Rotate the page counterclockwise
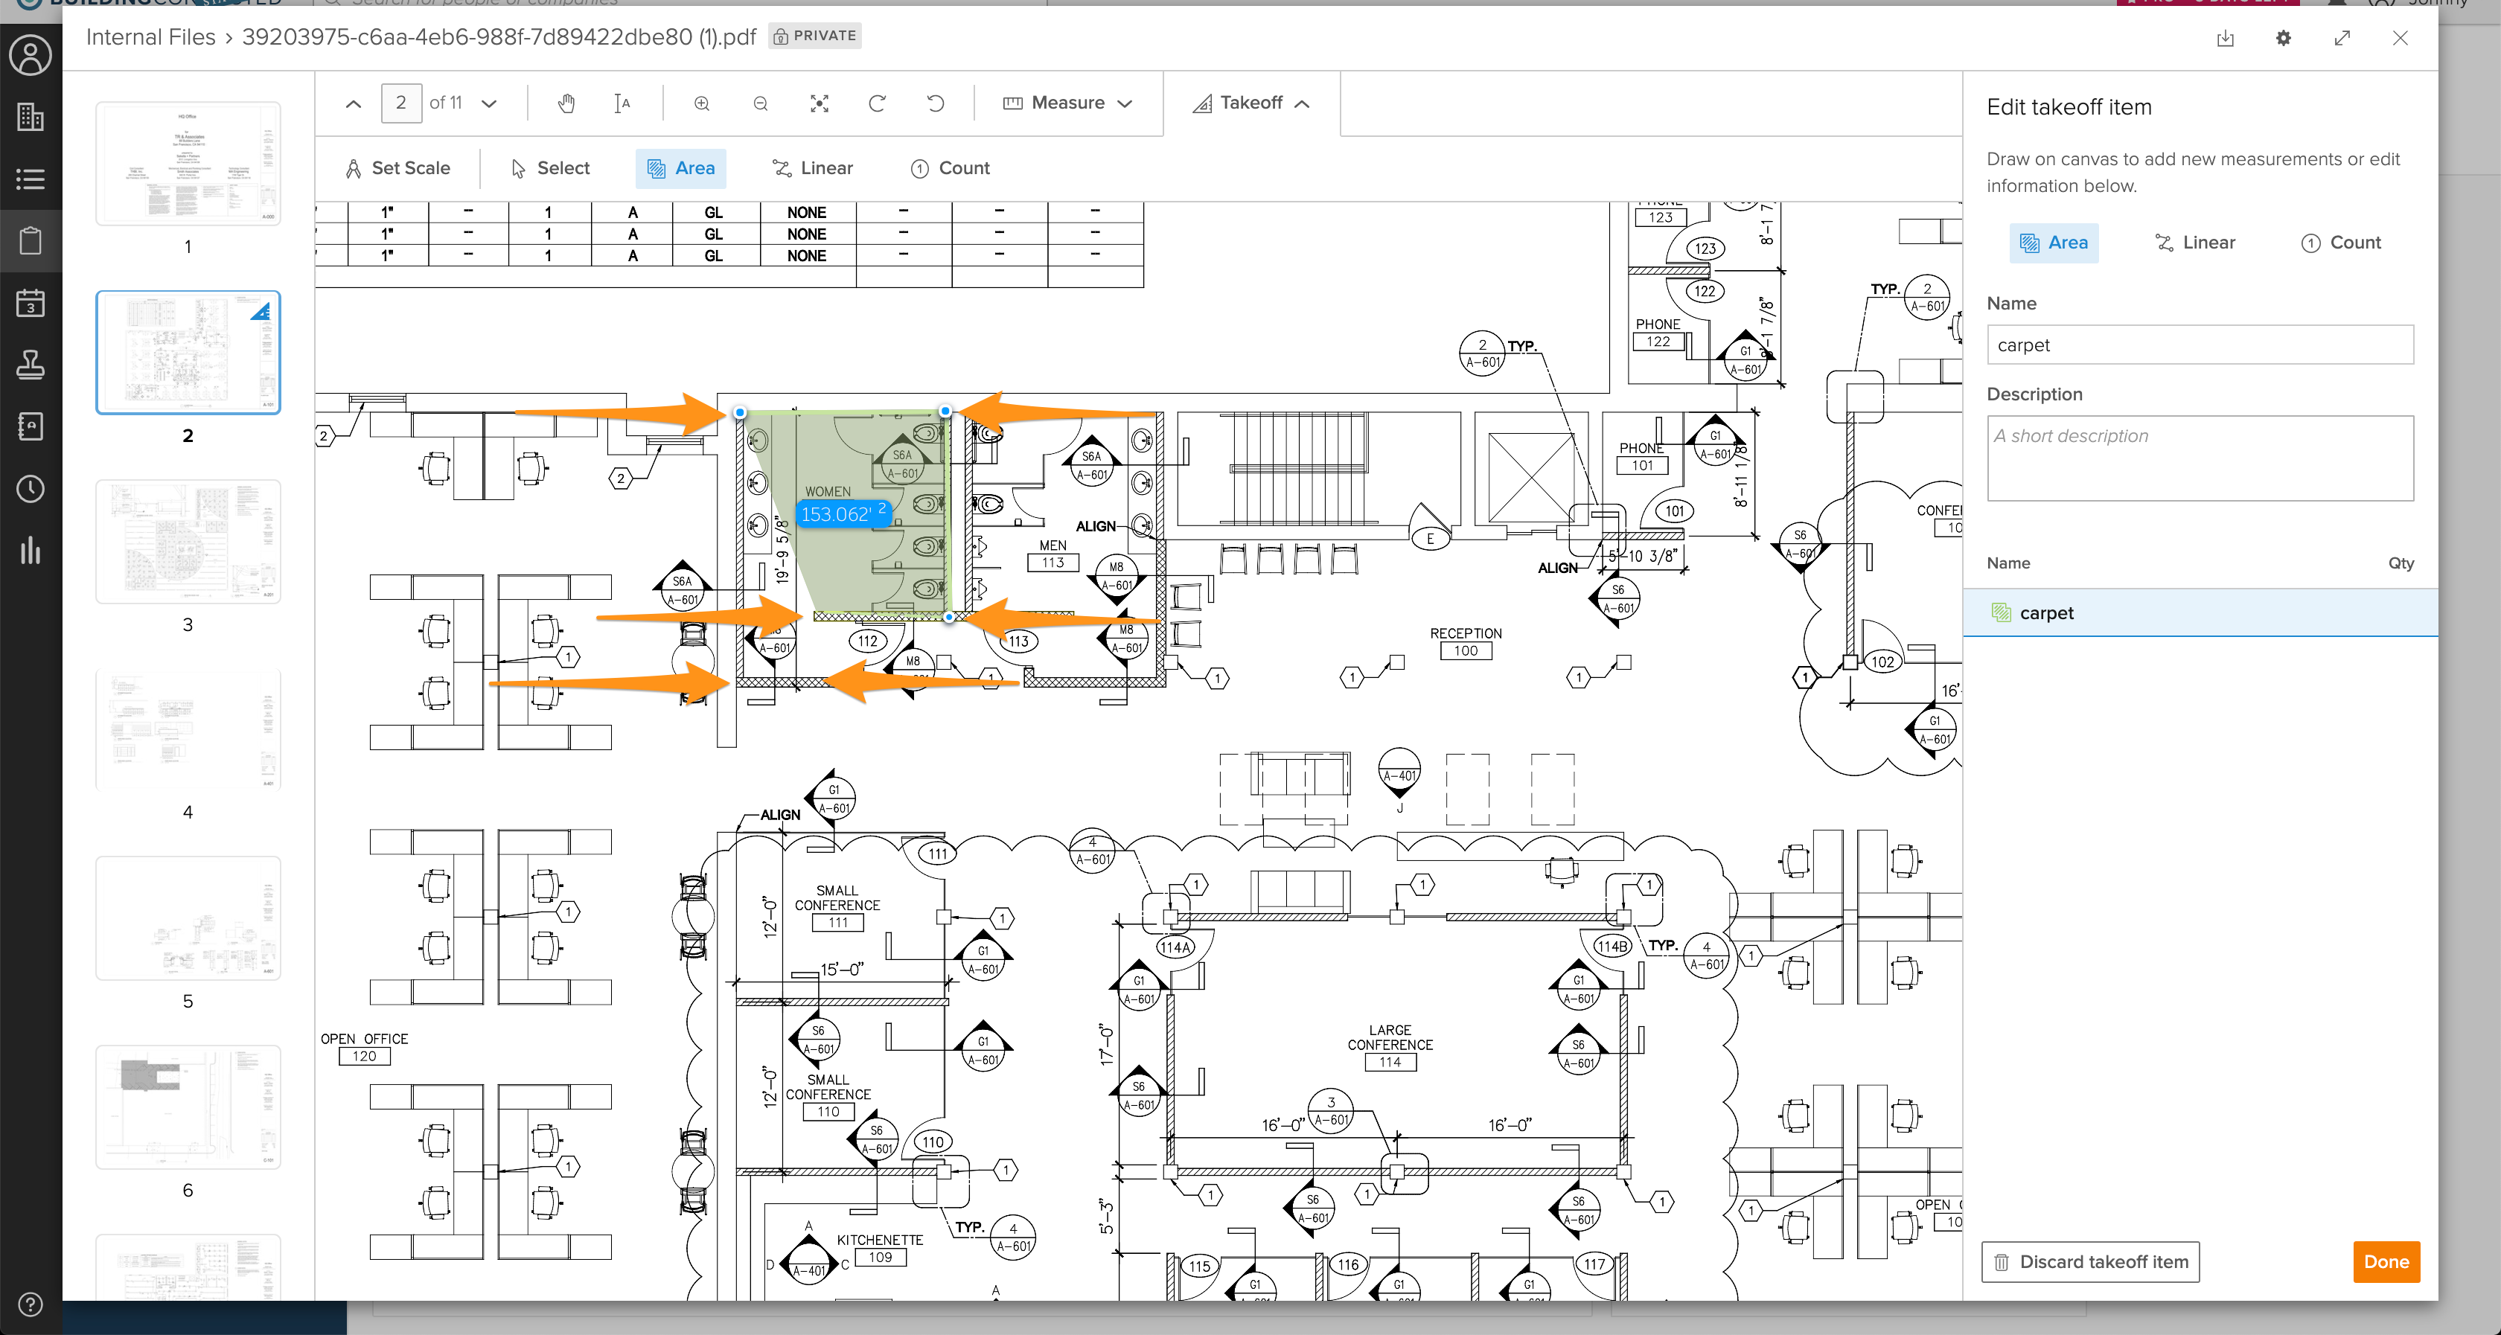2501x1335 pixels. [935, 103]
